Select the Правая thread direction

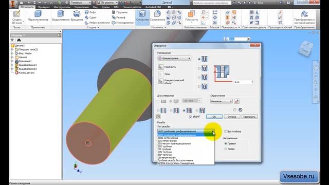pyautogui.click(x=226, y=144)
